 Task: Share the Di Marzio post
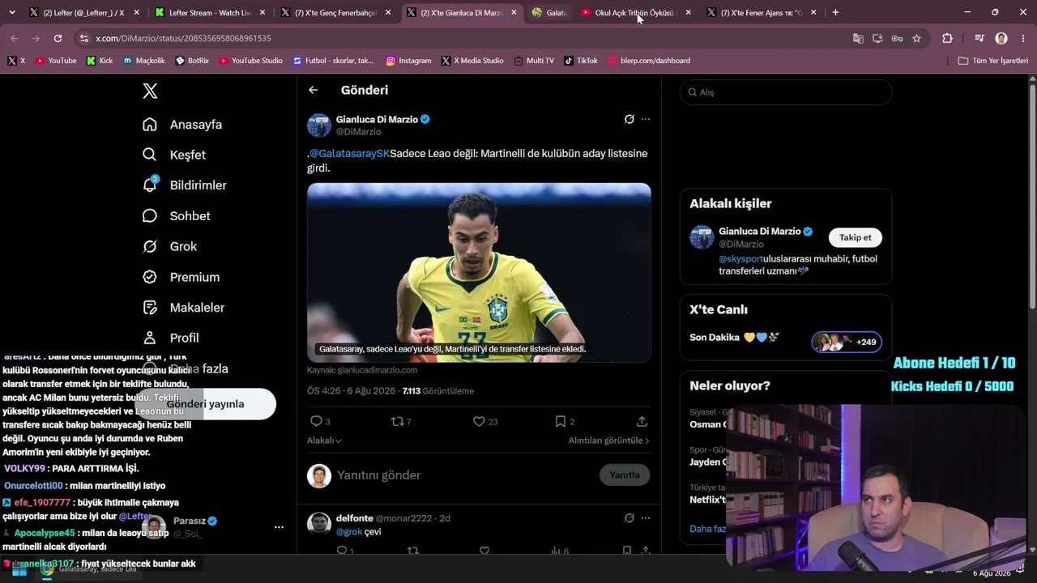642,421
